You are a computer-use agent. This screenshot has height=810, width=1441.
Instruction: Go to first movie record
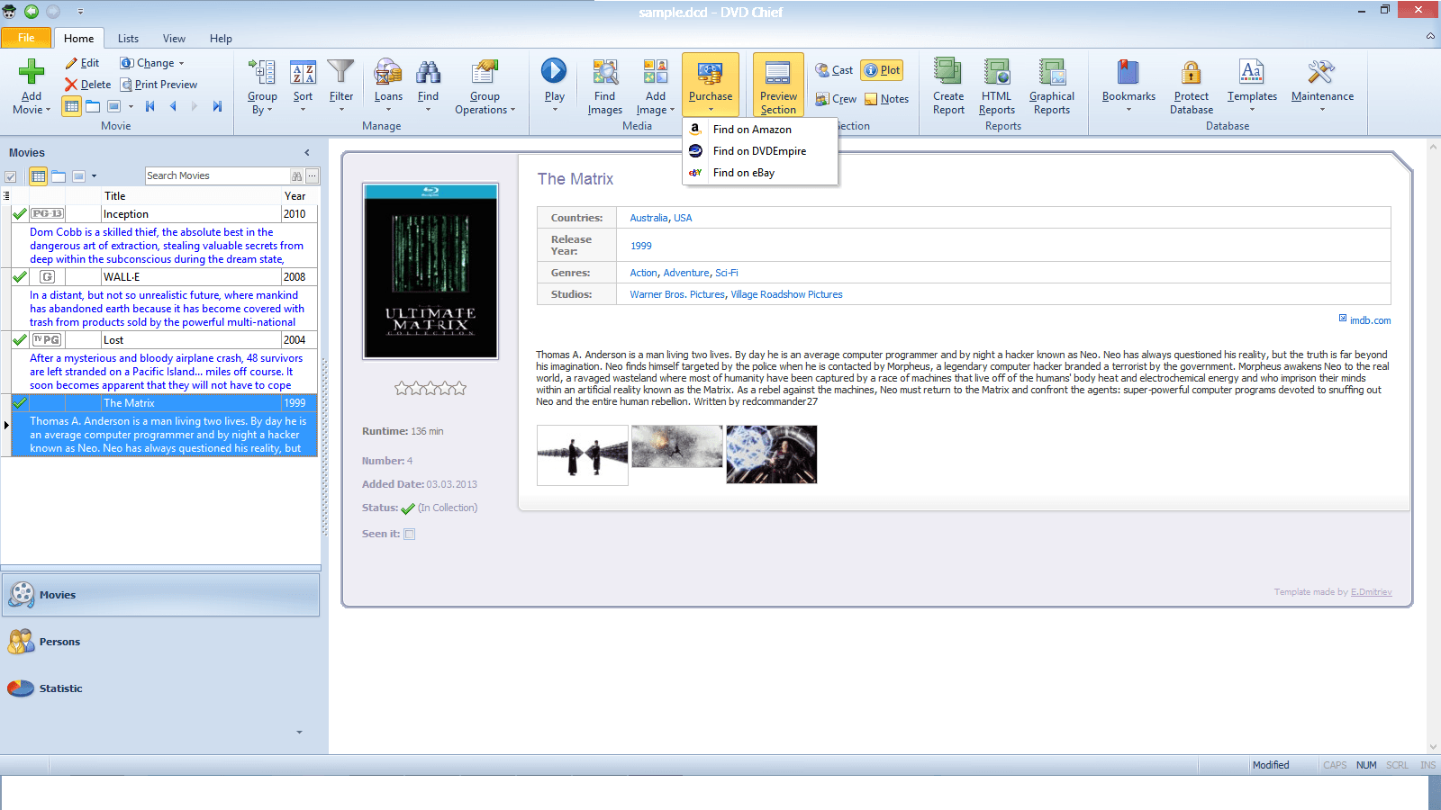pyautogui.click(x=150, y=106)
